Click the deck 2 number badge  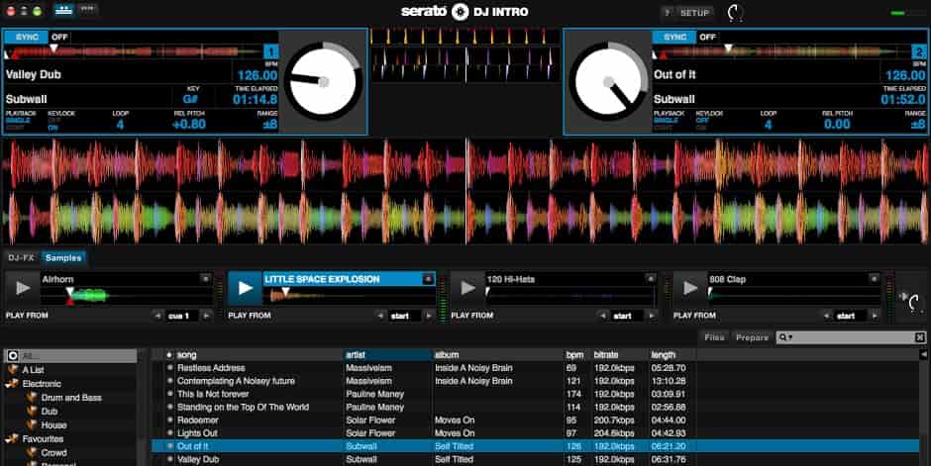(x=919, y=52)
